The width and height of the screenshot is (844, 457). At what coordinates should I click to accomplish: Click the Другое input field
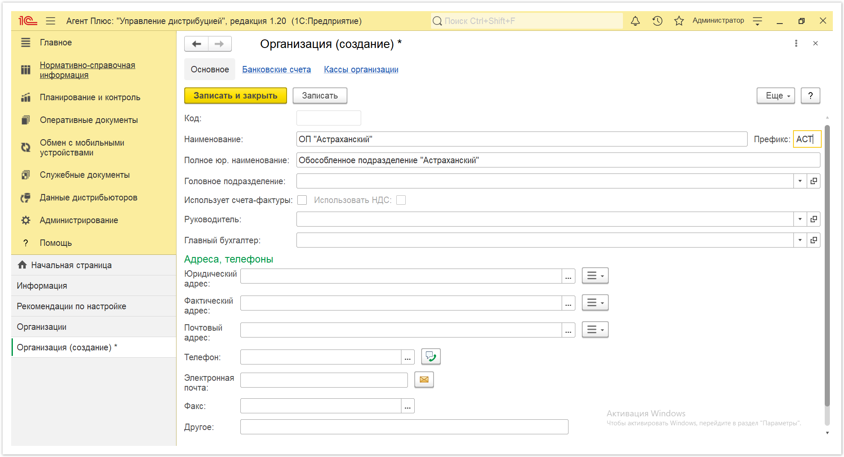tap(404, 427)
